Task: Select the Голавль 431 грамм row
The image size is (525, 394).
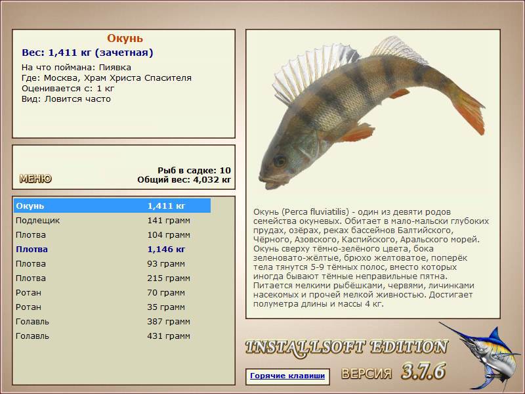Action: pyautogui.click(x=112, y=336)
